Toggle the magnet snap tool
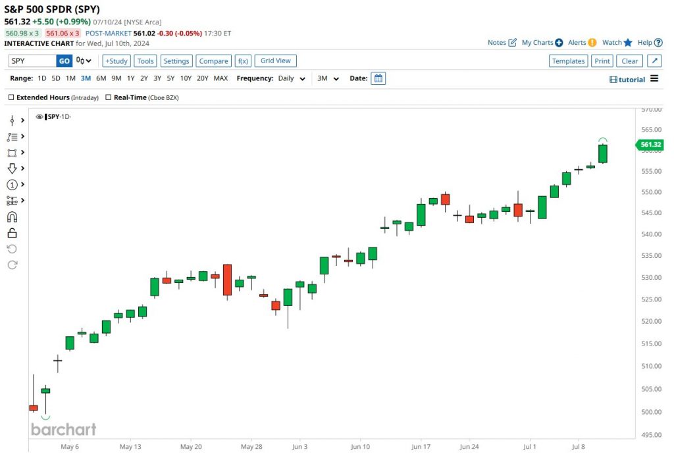Screen dimensions: 674x458 pyautogui.click(x=12, y=217)
